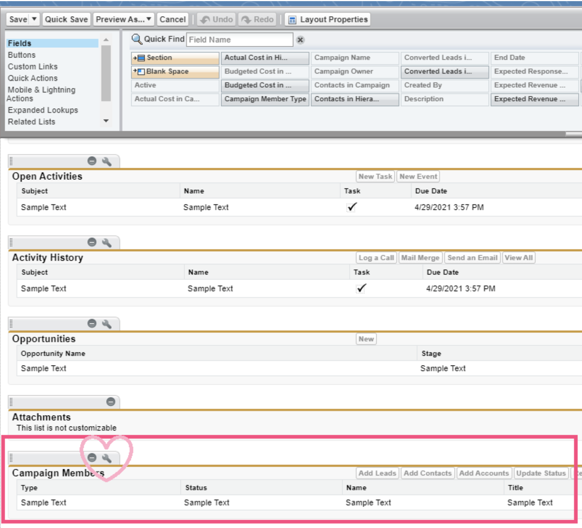
Task: Select Mobile & Lightning Actions category
Action: coord(41,94)
